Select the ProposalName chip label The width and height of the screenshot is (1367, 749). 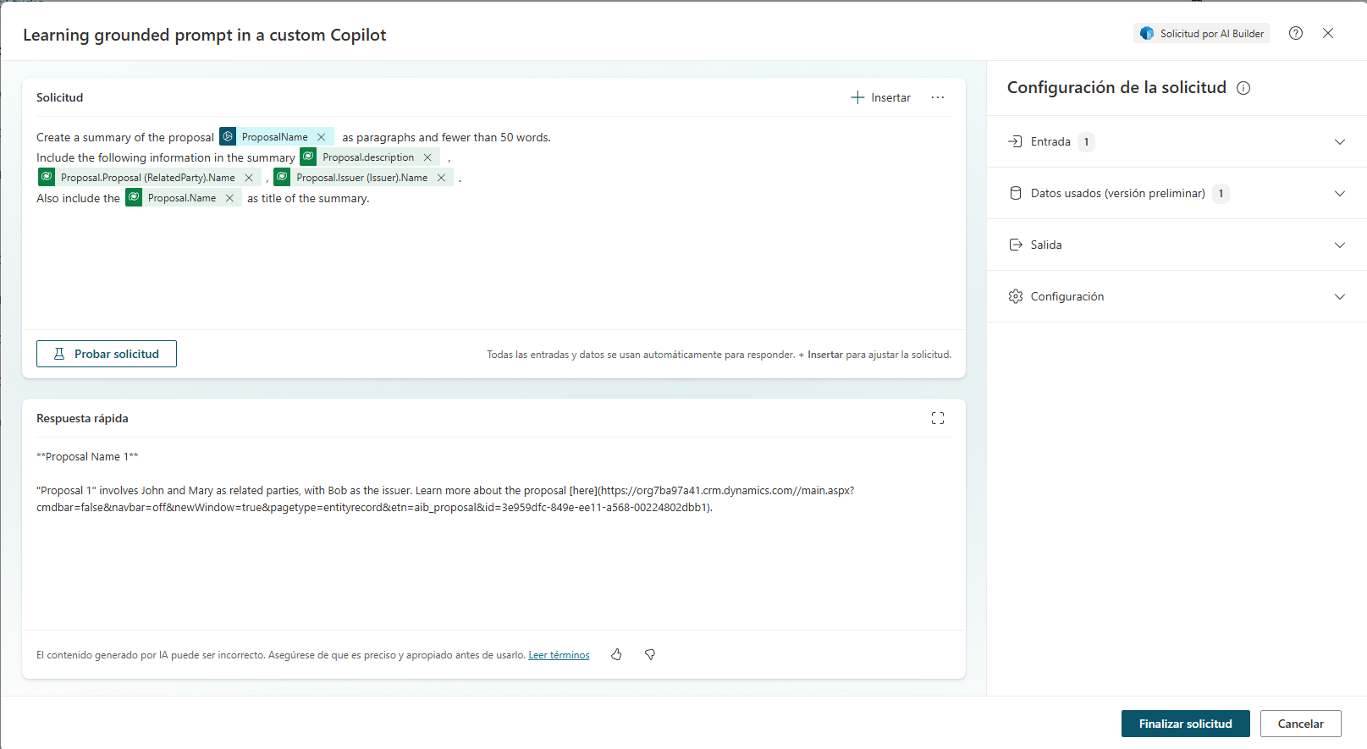[275, 137]
